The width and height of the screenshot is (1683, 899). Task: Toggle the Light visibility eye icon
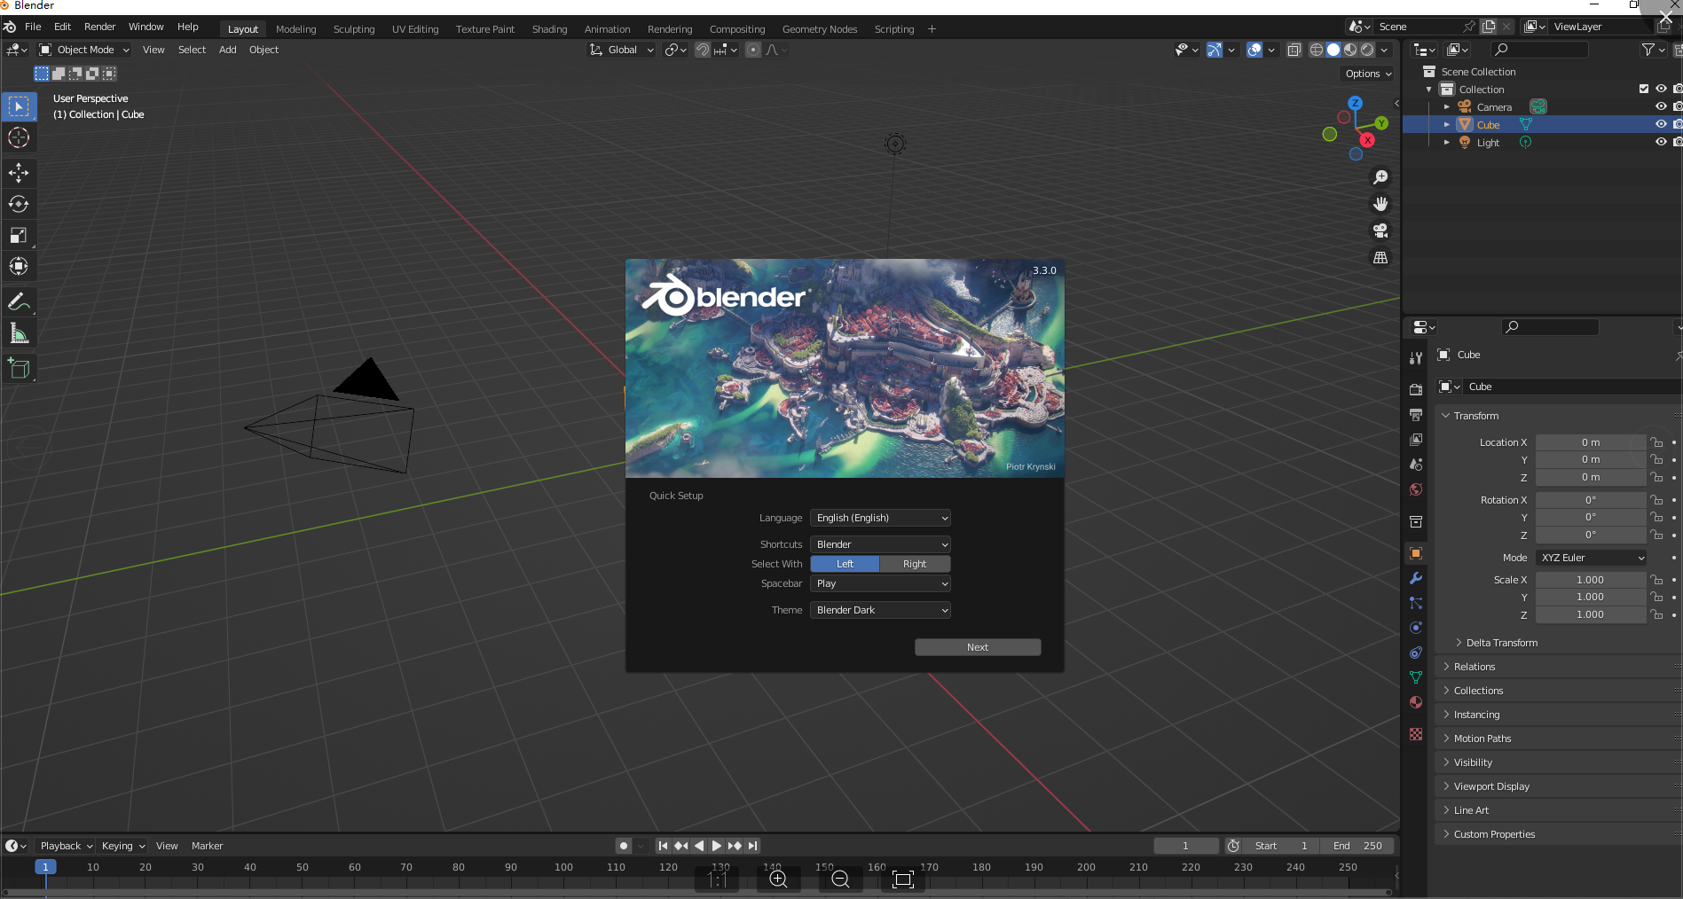click(1661, 142)
